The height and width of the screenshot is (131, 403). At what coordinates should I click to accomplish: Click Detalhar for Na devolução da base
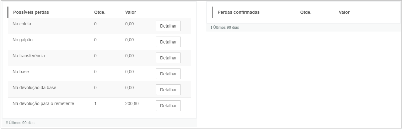click(x=168, y=90)
